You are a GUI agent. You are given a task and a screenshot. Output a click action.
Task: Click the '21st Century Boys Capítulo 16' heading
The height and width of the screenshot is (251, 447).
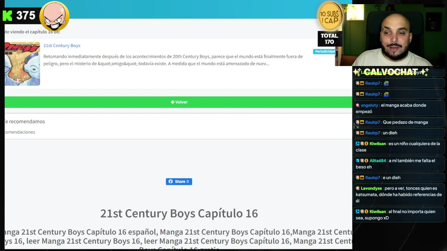(179, 213)
